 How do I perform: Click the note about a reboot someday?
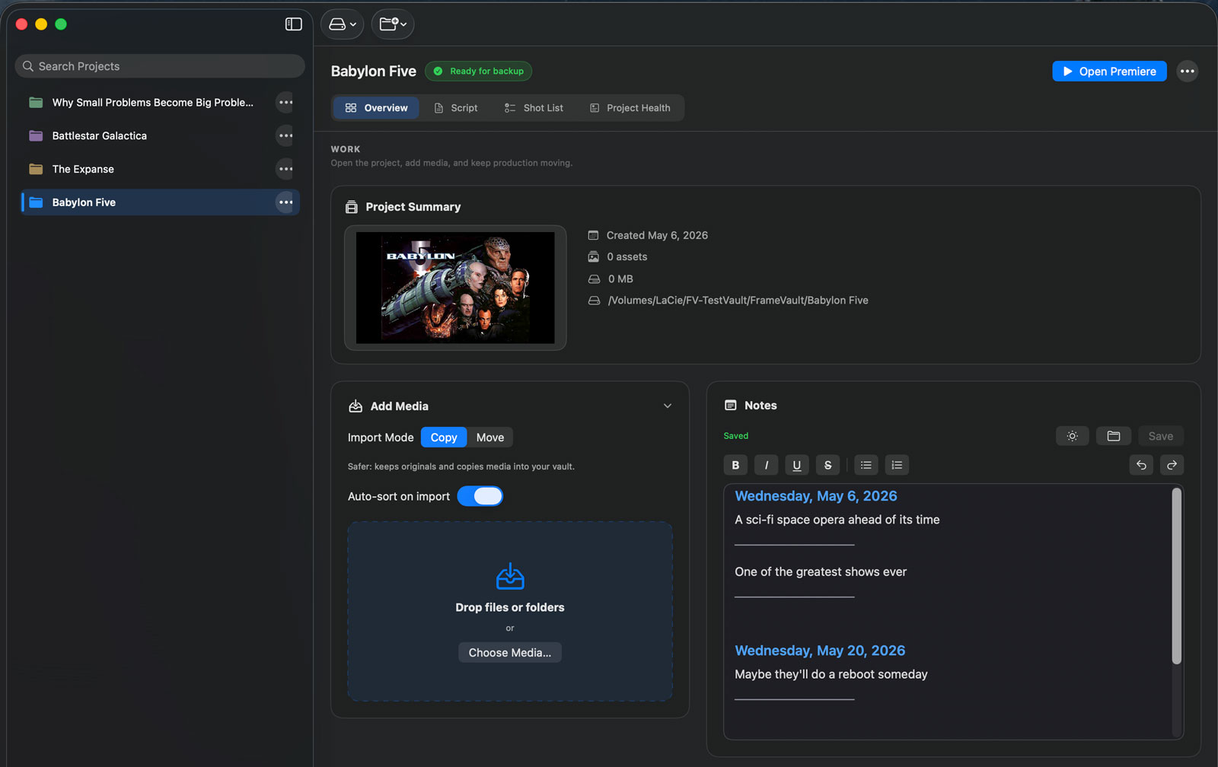tap(831, 674)
